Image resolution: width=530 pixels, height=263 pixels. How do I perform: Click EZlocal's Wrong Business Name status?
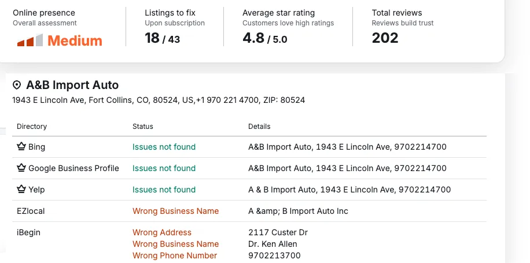[175, 211]
